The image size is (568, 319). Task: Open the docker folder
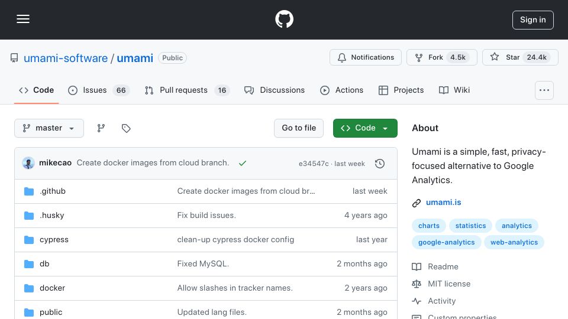point(52,288)
